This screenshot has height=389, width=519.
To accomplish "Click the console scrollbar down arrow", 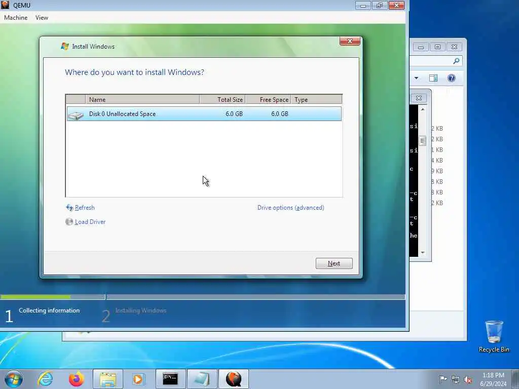I will coord(423,253).
